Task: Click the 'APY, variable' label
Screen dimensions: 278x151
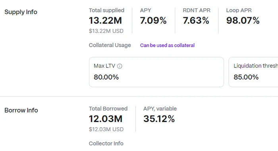Action: coord(160,109)
